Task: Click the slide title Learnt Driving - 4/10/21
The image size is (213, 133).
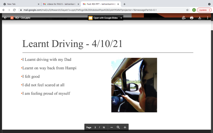Action: click(x=72, y=44)
